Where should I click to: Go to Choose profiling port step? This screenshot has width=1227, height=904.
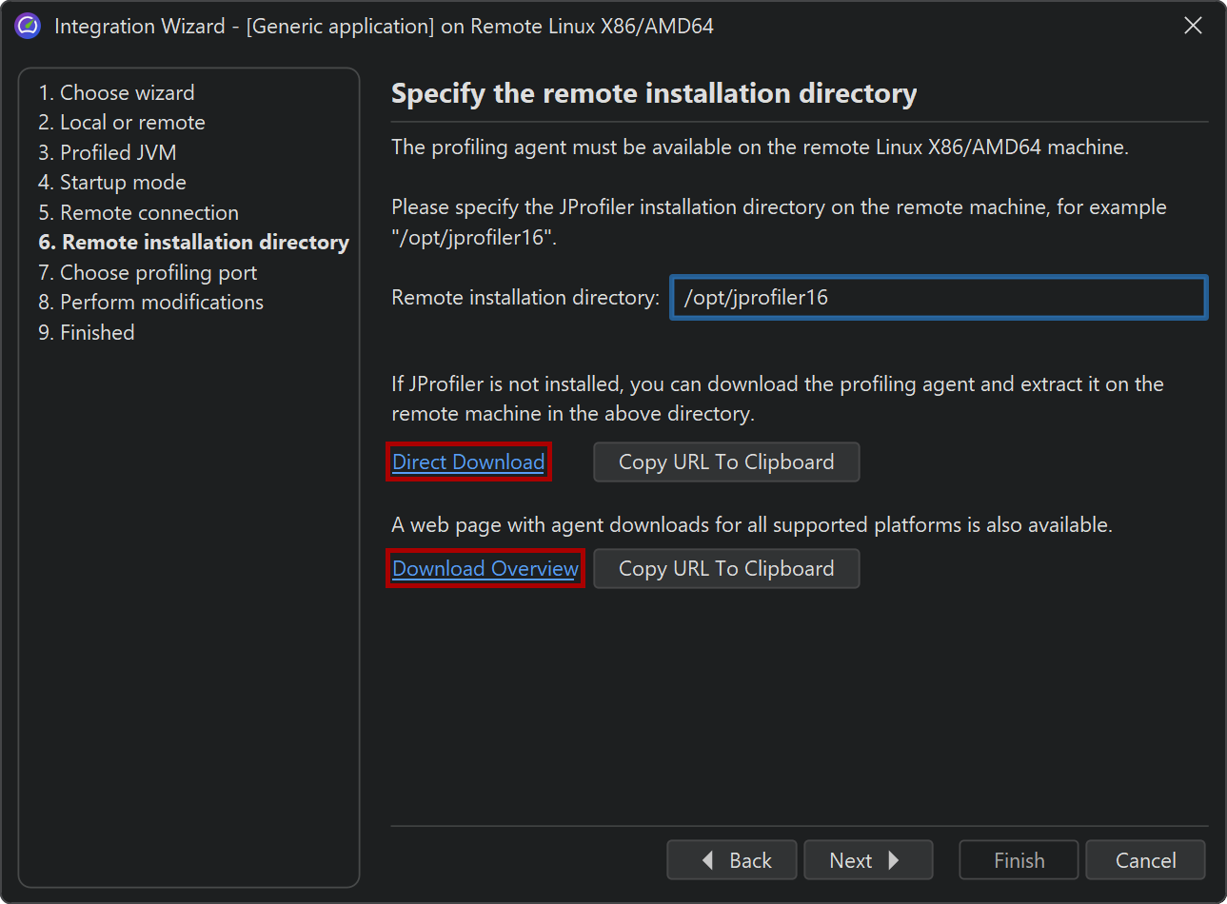coord(148,273)
